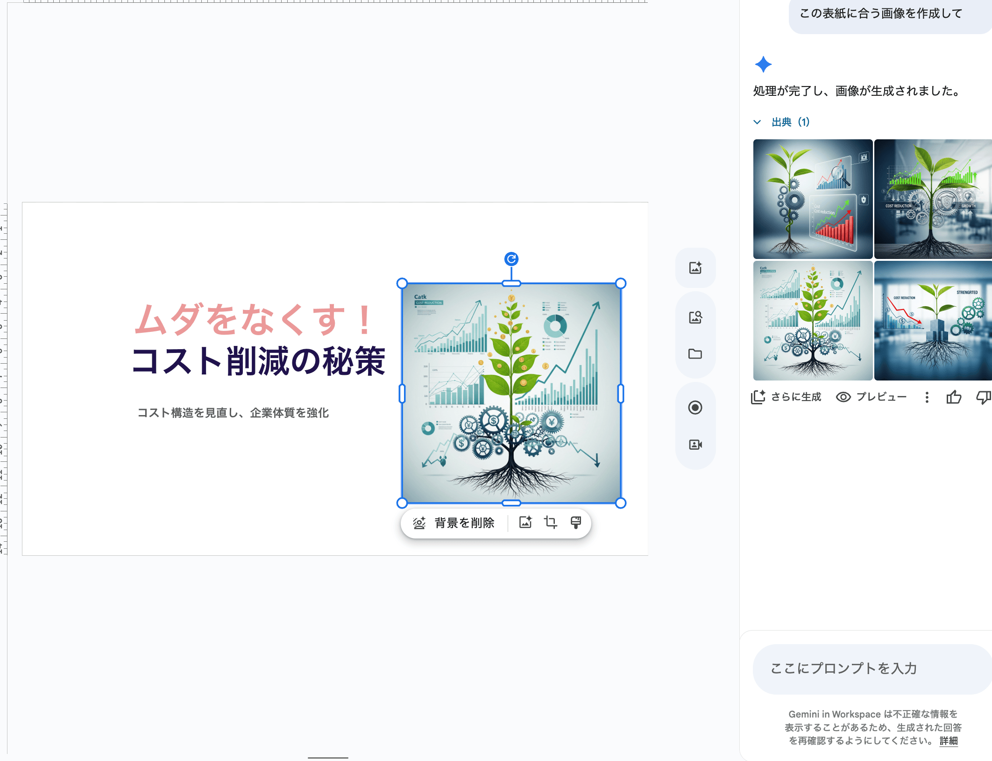Click the 背景を削除 button
992x761 pixels.
click(x=454, y=523)
